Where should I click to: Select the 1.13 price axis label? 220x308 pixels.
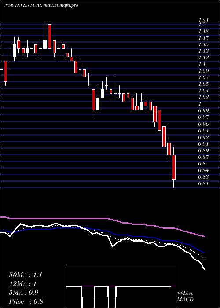coord(203,51)
